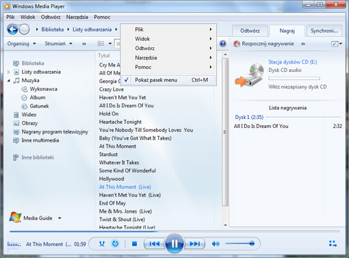
Task: Uncheck Pokaż pasek menu option
Action: point(168,80)
